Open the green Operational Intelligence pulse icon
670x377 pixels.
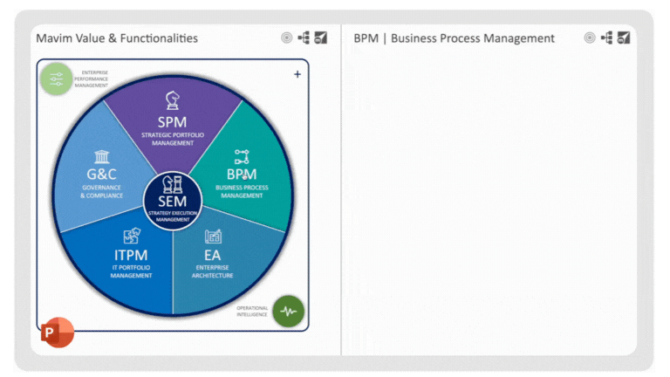click(x=288, y=311)
